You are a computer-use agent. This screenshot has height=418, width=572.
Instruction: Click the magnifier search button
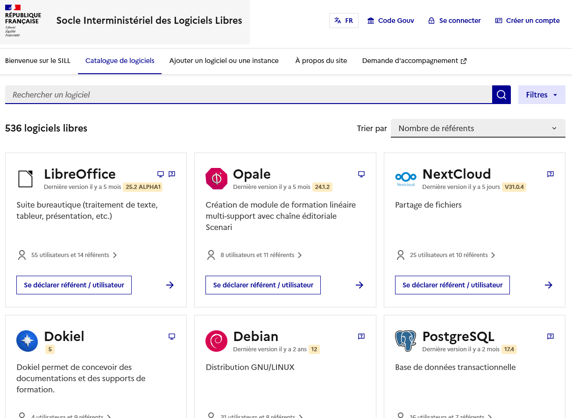(x=501, y=95)
